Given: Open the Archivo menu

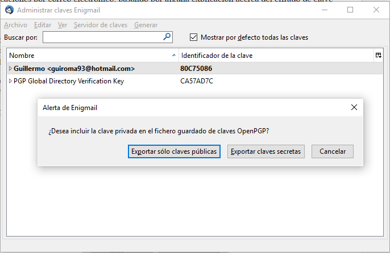Looking at the screenshot, I should 16,25.
